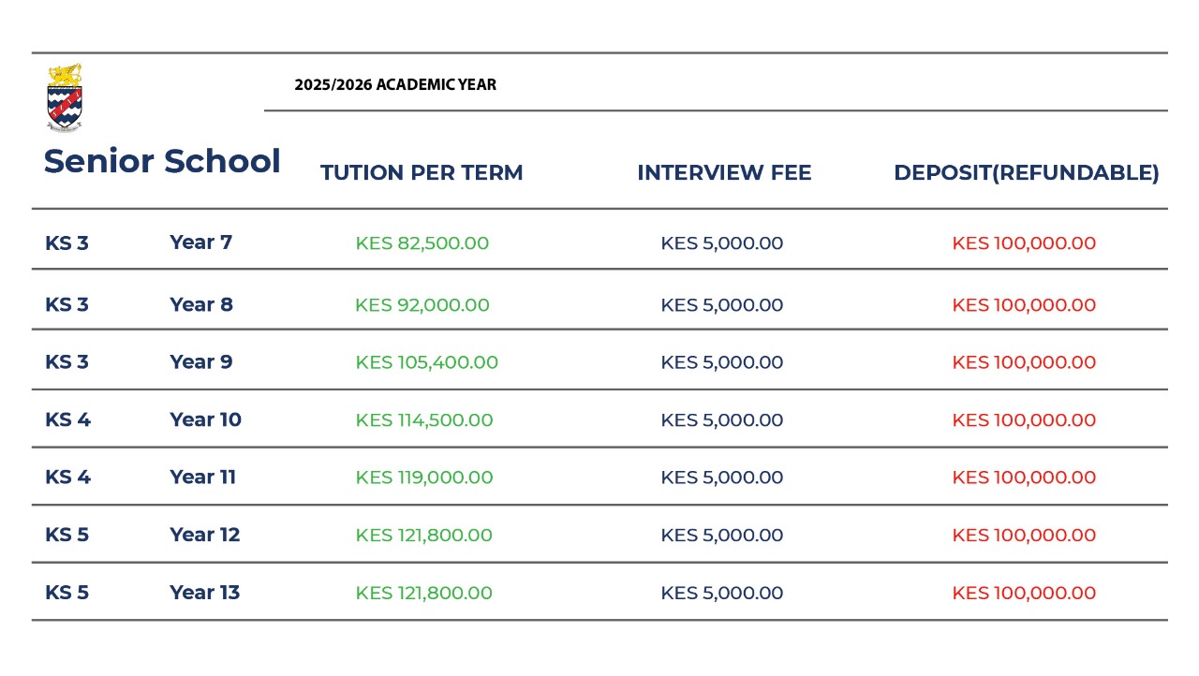Click Year 8 tuition KES 92,000.00
The image size is (1199, 676).
[x=422, y=305]
